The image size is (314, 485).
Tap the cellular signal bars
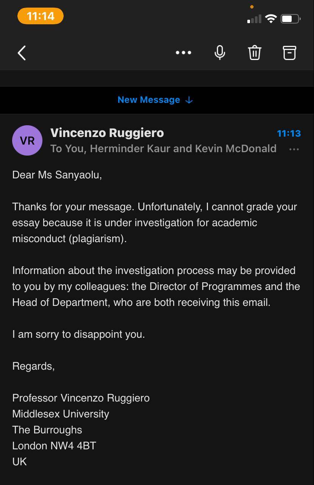tap(254, 19)
